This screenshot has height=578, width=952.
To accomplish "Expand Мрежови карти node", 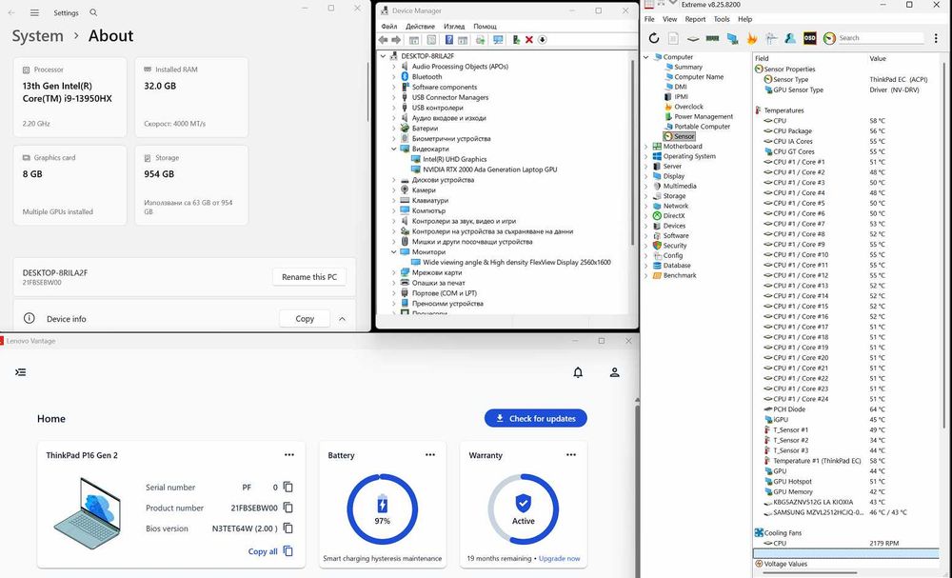I will [393, 272].
